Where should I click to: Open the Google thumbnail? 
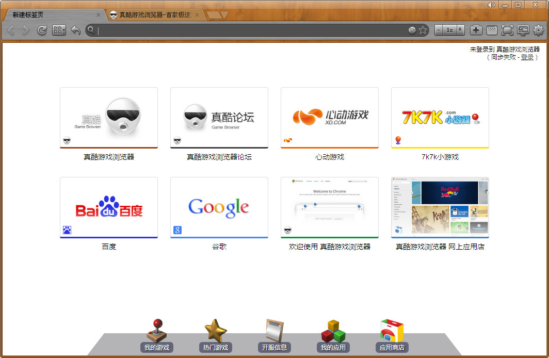tap(219, 207)
